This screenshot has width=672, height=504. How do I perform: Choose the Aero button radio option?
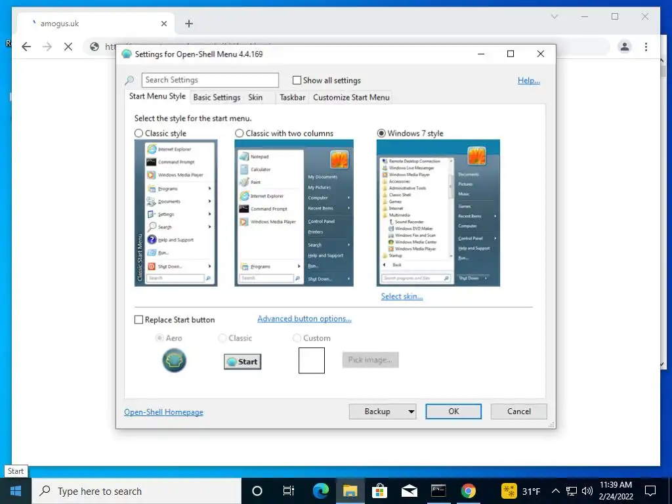click(x=159, y=338)
